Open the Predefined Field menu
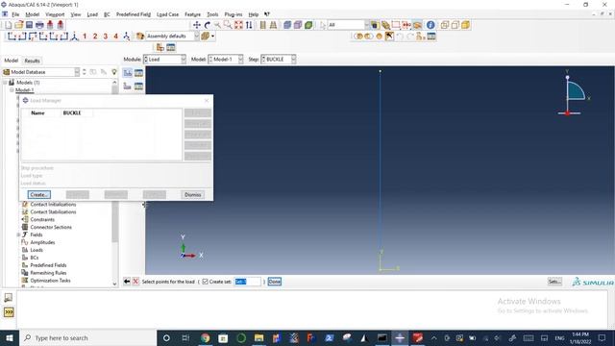Image resolution: width=615 pixels, height=346 pixels. pos(134,14)
